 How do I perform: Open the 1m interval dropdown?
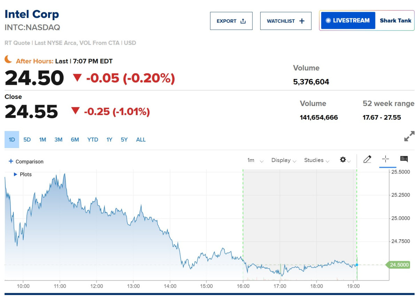coord(255,160)
